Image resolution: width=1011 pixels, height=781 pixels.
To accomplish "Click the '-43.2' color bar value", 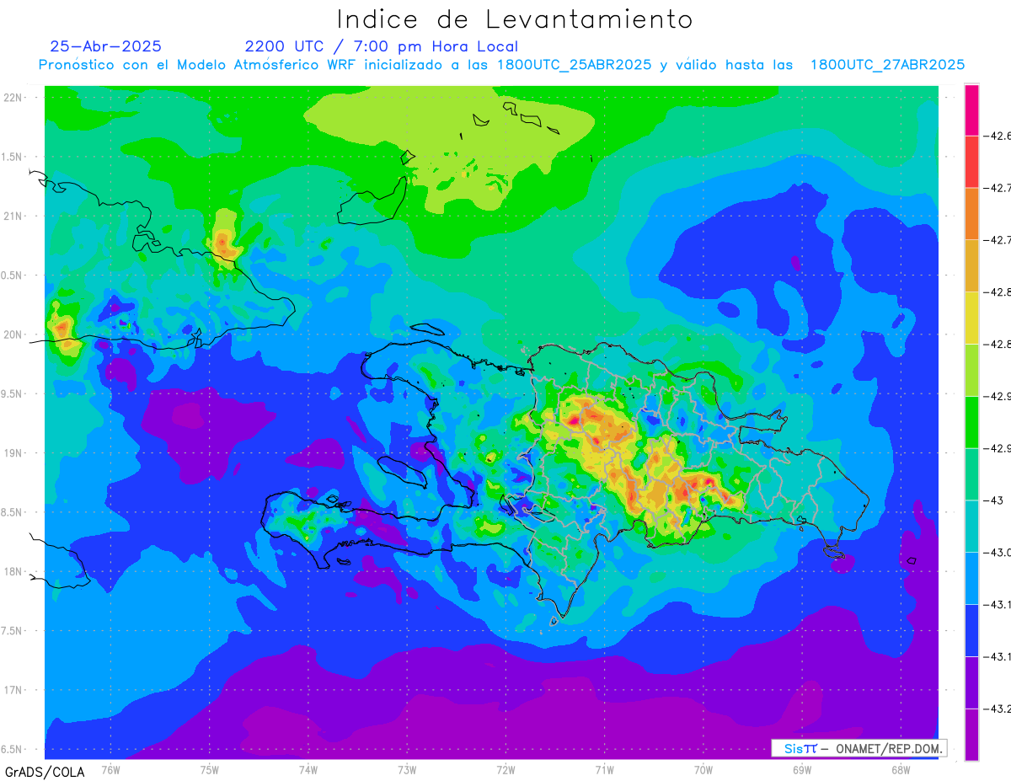I will [x=998, y=709].
